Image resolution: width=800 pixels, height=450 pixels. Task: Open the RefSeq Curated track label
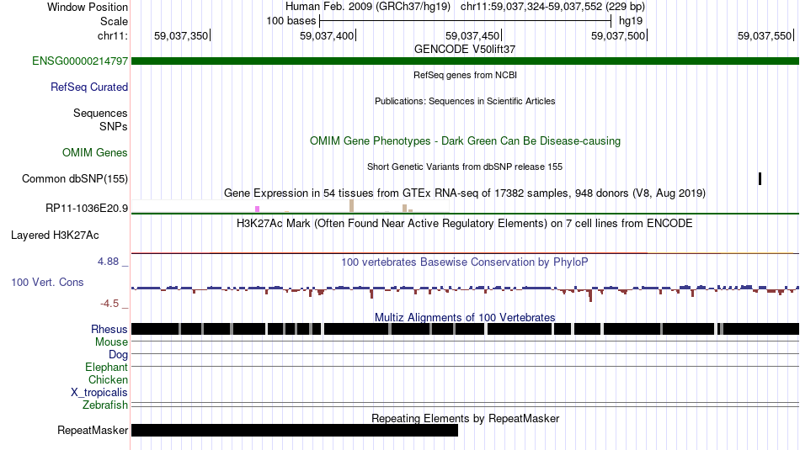click(x=88, y=87)
